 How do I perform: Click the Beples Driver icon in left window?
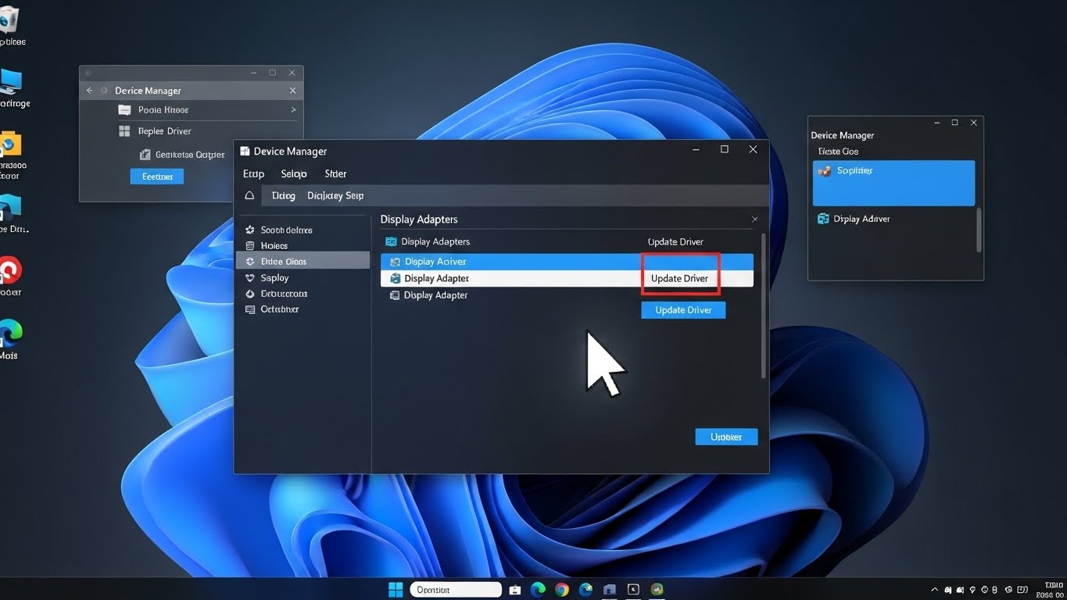coord(124,131)
